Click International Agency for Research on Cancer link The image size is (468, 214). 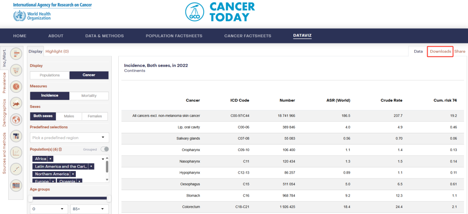click(x=52, y=5)
